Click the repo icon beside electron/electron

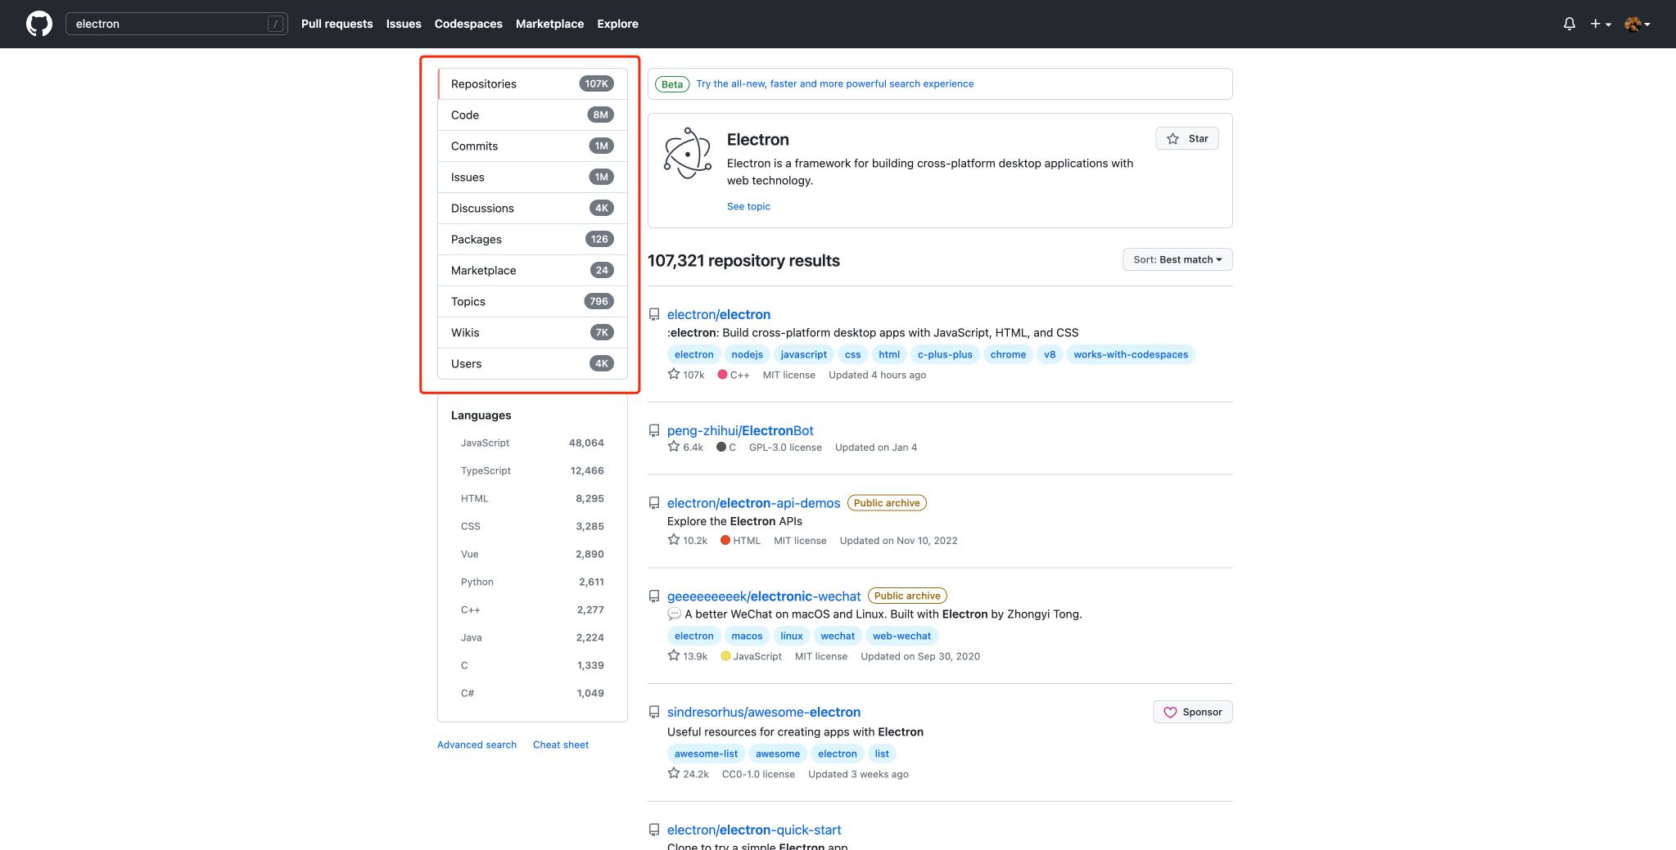654,314
